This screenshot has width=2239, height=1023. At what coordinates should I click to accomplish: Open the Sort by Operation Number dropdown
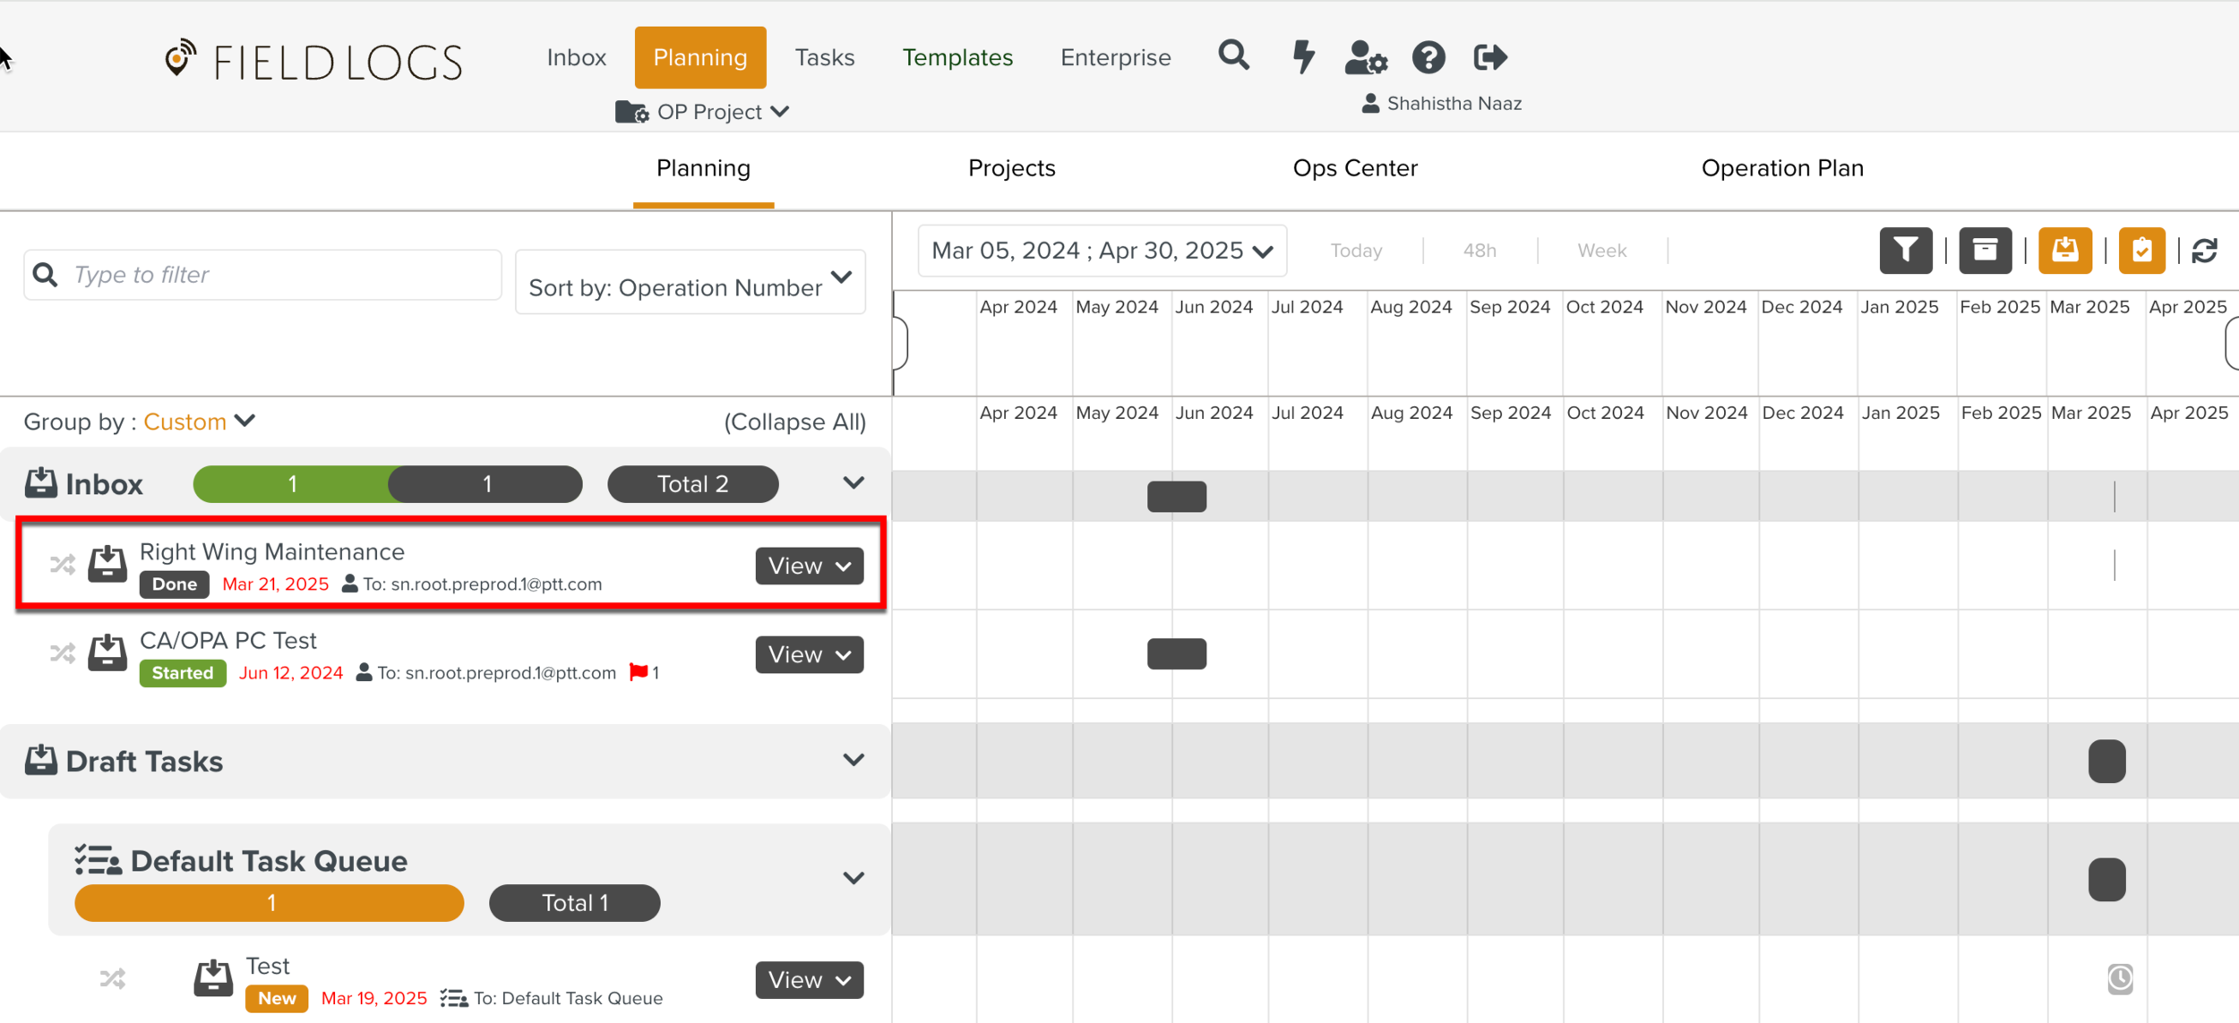690,283
